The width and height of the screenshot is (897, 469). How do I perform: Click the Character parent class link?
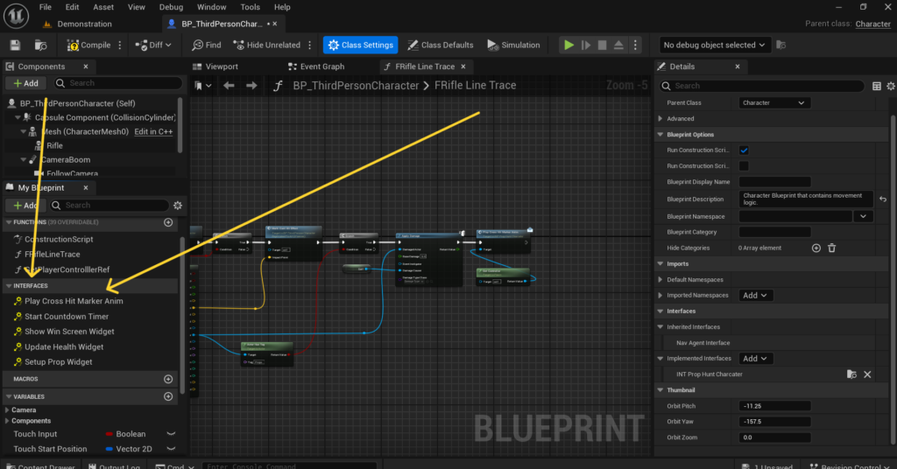873,24
